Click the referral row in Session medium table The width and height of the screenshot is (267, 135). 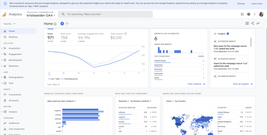tap(137, 112)
